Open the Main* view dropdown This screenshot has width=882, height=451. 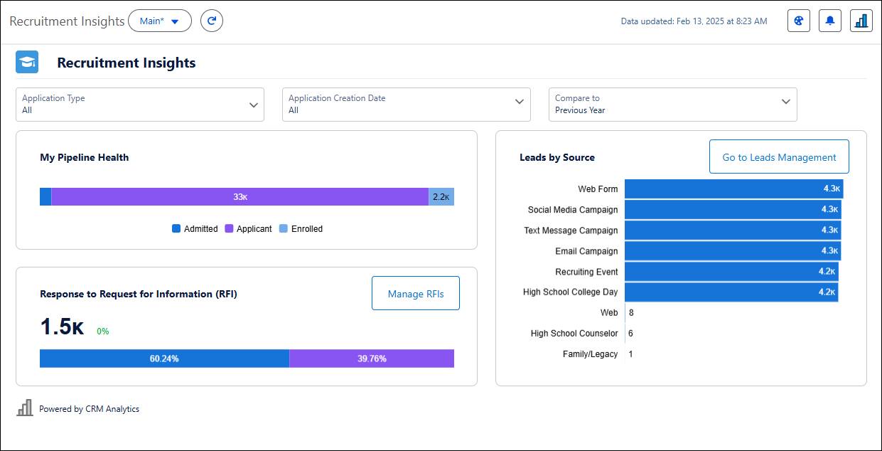(x=160, y=21)
